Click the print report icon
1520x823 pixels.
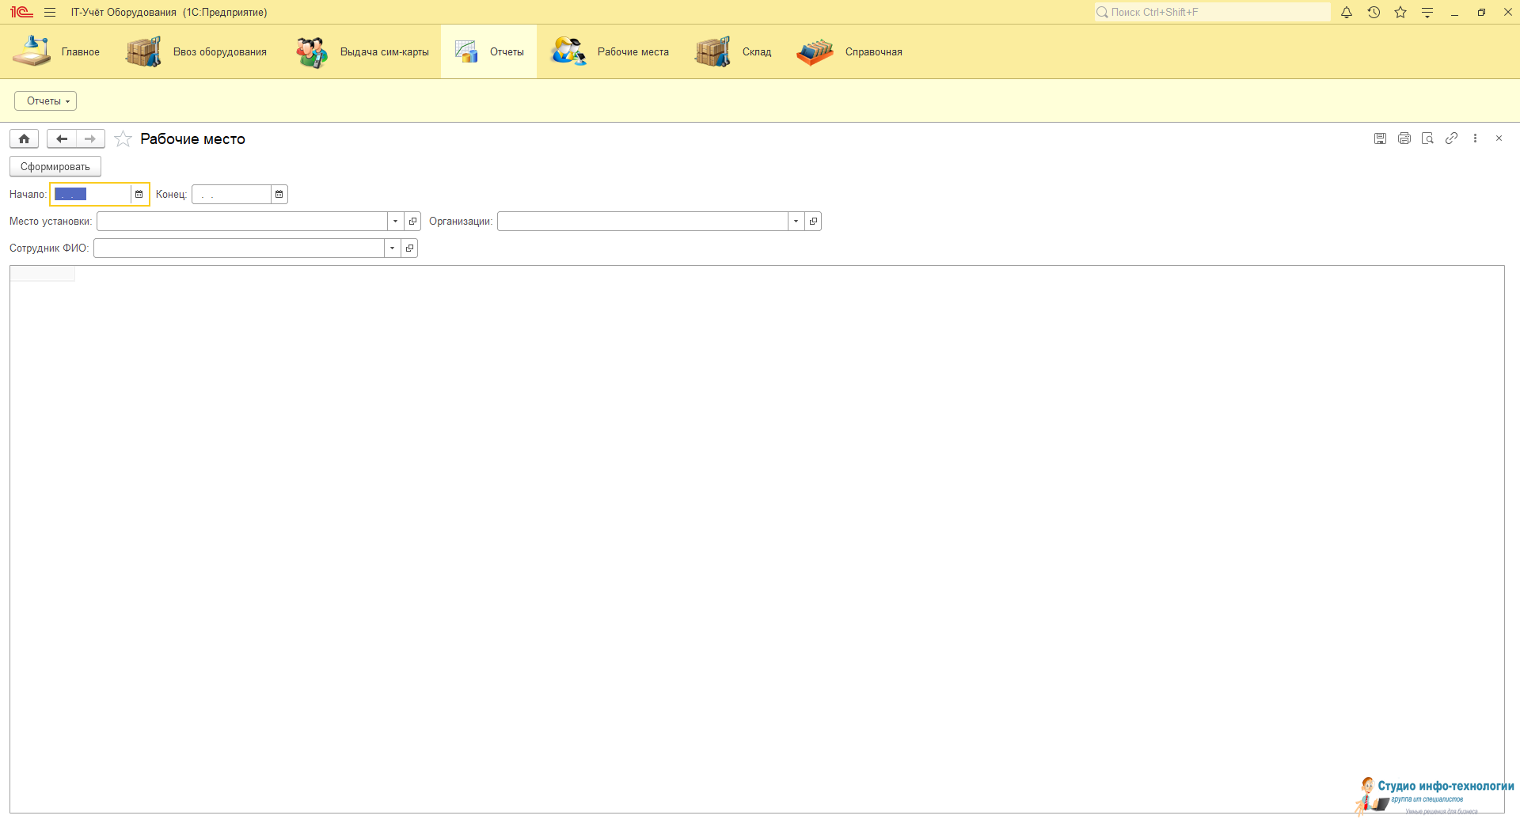(1404, 138)
